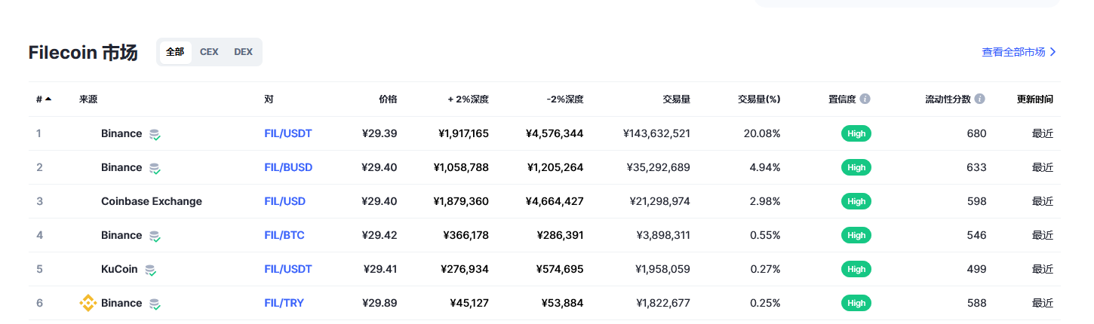
Task: Switch to the DEX filter tab
Action: pyautogui.click(x=243, y=52)
